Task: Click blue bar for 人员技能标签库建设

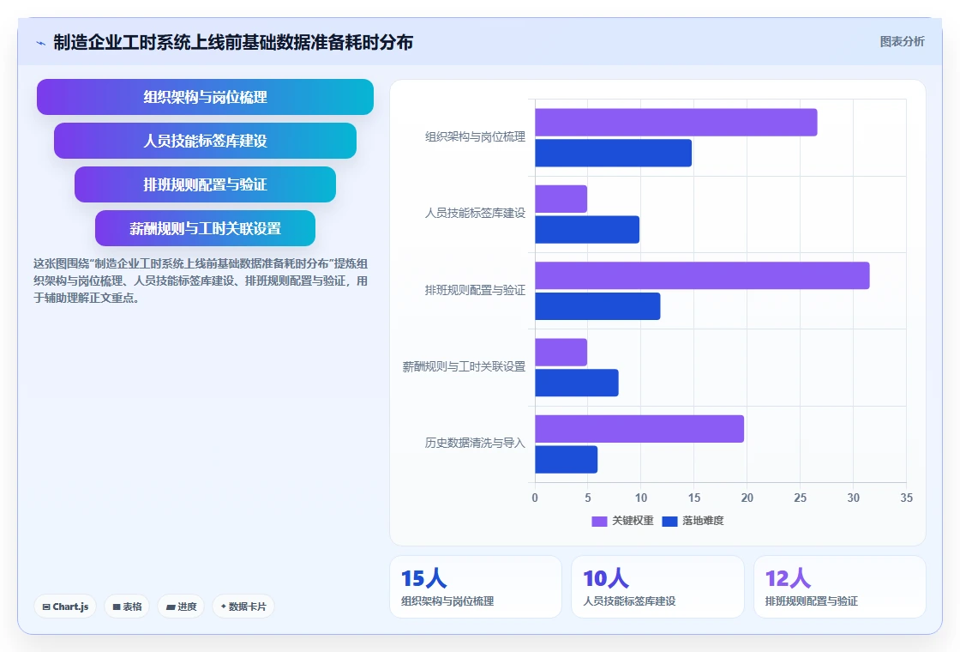Action: [x=587, y=230]
